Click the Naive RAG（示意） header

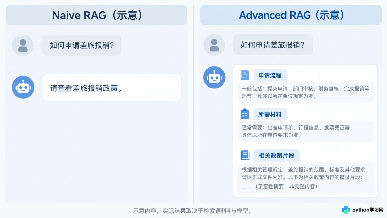tap(96, 15)
